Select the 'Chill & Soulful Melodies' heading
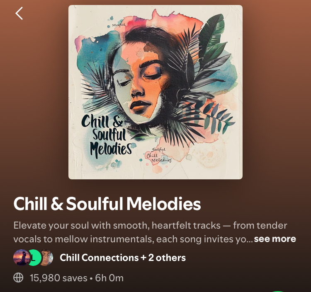Screen dimensions: 311x292 click(107, 204)
